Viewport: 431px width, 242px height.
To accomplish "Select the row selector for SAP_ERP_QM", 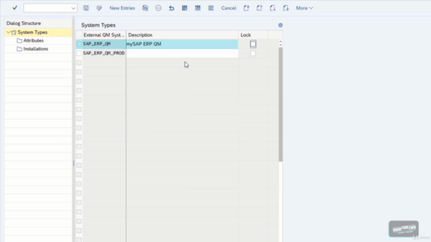I will coord(79,44).
